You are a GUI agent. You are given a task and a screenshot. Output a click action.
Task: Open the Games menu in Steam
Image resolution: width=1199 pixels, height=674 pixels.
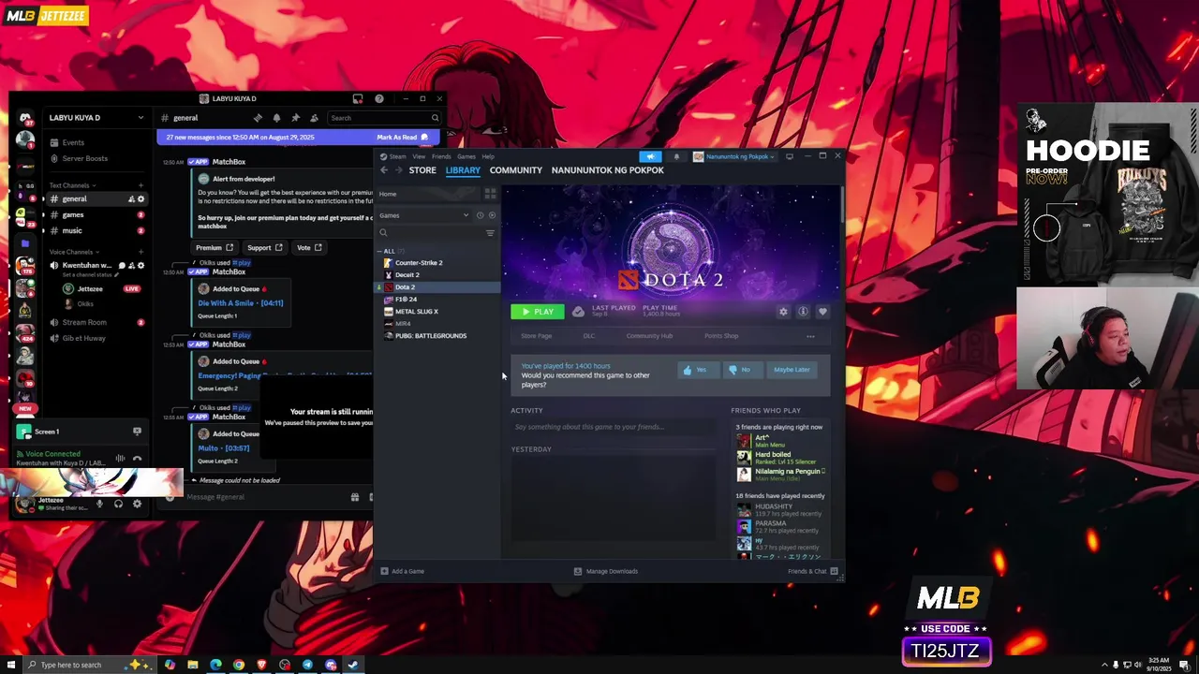point(466,156)
